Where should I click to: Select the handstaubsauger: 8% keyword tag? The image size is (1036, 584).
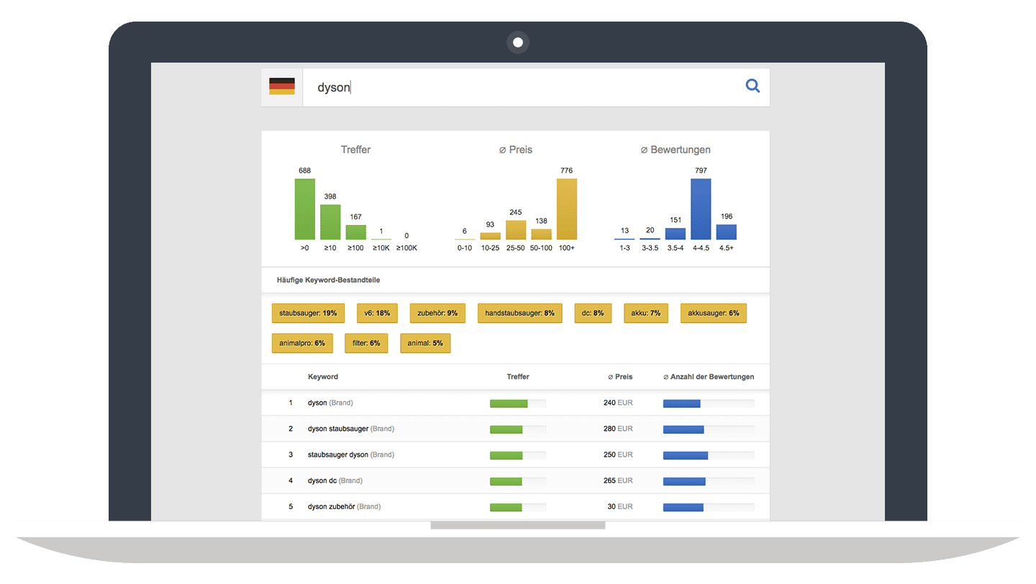point(519,314)
